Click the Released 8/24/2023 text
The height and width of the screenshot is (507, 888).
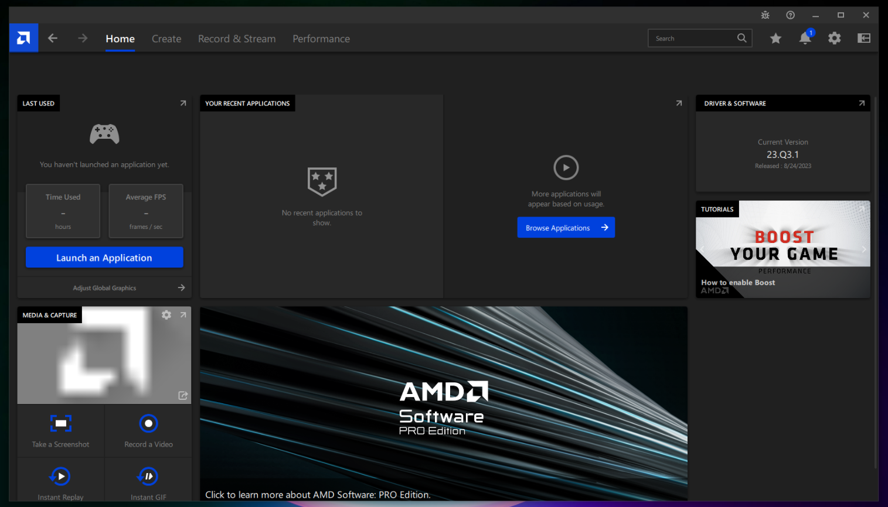pos(783,166)
